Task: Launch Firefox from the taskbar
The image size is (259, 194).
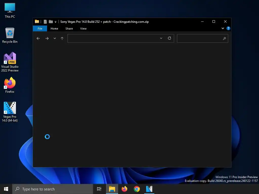Action: 124,189
